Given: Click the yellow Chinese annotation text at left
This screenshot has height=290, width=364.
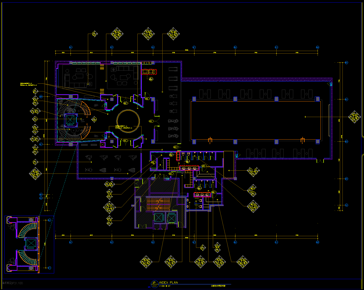Looking at the screenshot, I should point(29,84).
